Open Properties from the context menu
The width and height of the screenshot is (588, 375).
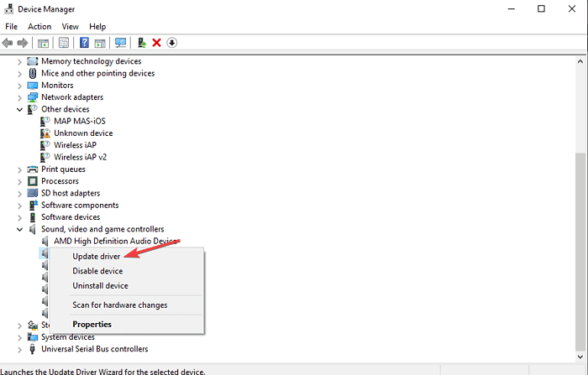click(92, 325)
